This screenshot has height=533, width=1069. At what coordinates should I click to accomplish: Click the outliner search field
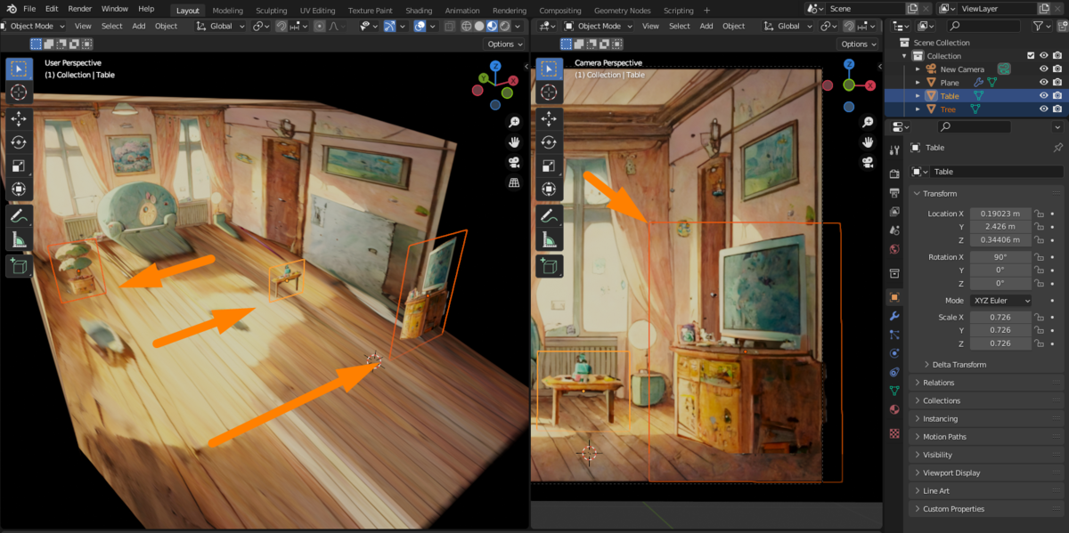(984, 26)
